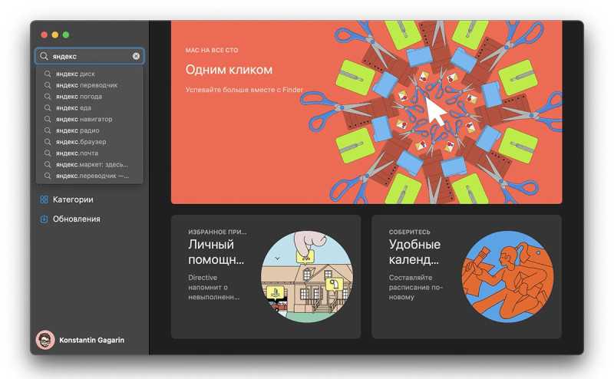The image size is (614, 379).
Task: Open the Личный помощн... story card
Action: pyautogui.click(x=266, y=276)
